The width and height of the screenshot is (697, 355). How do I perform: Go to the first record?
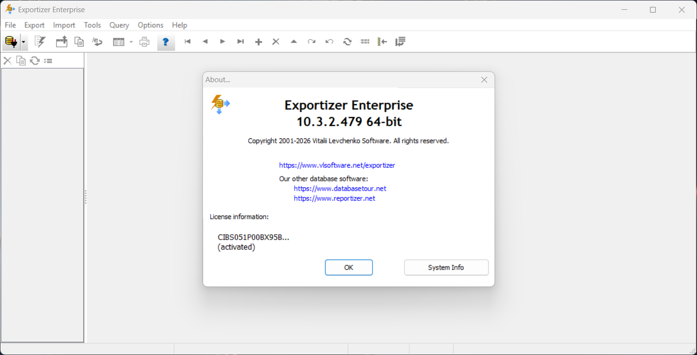click(187, 42)
